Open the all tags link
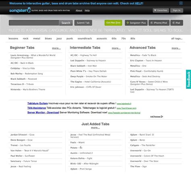191x174 pixels. pyautogui.click(x=177, y=39)
